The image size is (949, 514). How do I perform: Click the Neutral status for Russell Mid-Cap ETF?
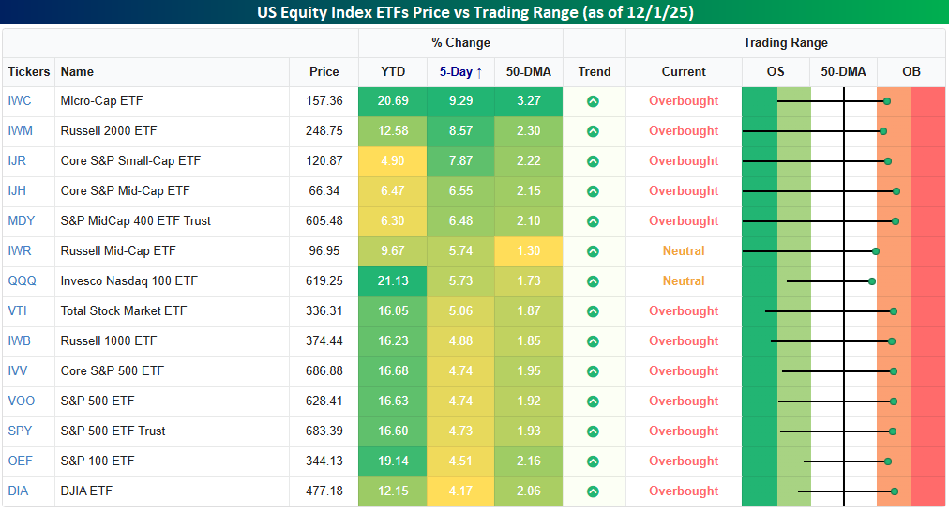[x=684, y=251]
